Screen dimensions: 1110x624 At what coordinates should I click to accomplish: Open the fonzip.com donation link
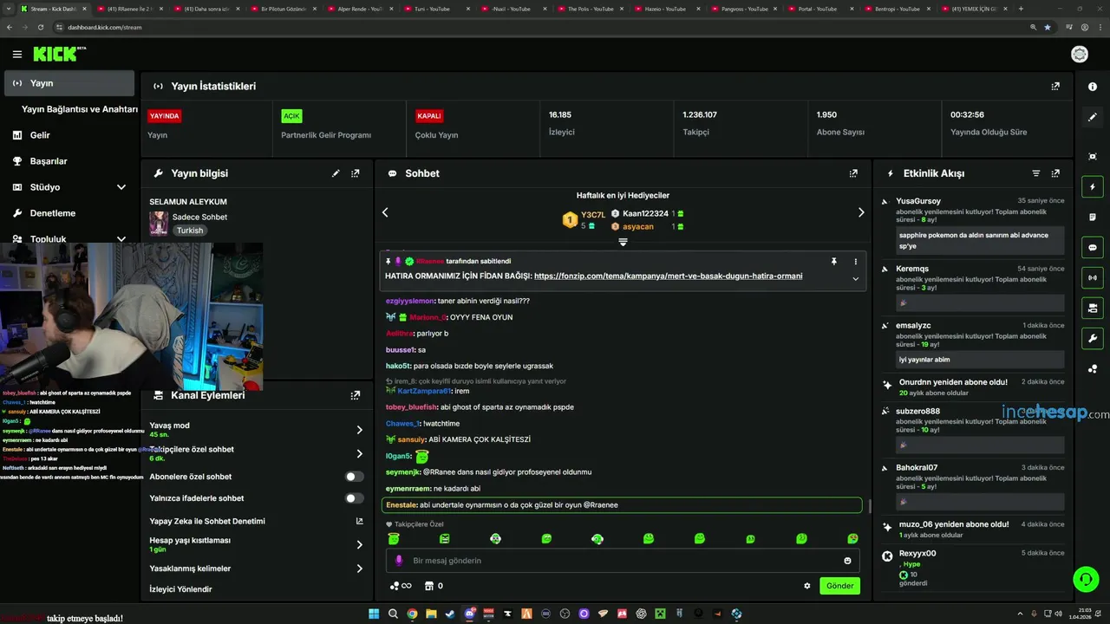click(668, 276)
